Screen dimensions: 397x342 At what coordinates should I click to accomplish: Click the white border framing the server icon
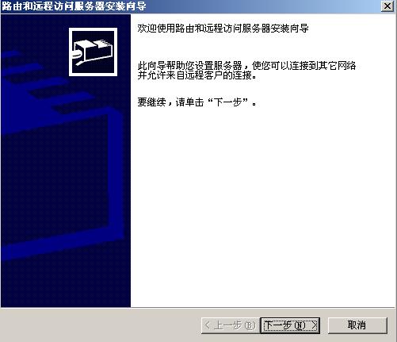coord(93,29)
